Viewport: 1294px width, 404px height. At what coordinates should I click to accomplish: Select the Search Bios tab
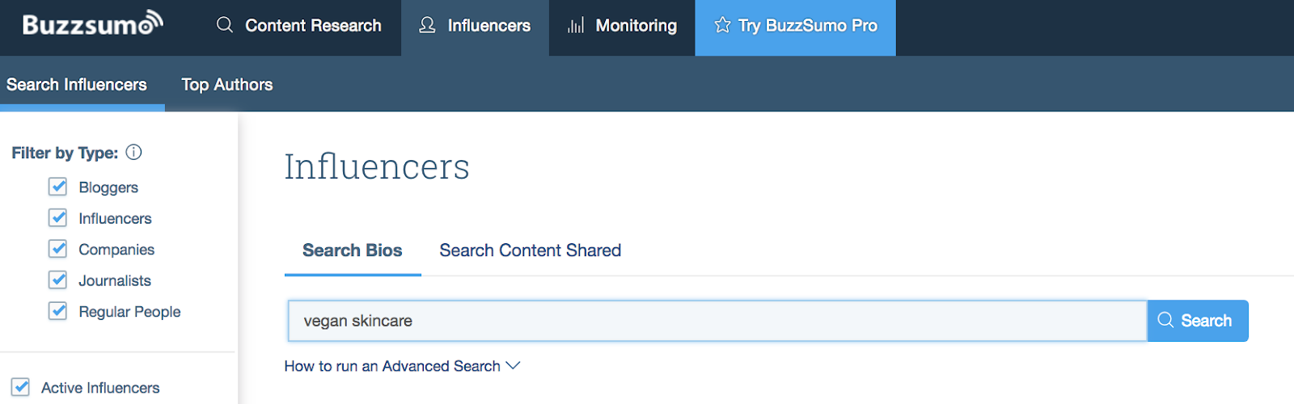coord(352,250)
